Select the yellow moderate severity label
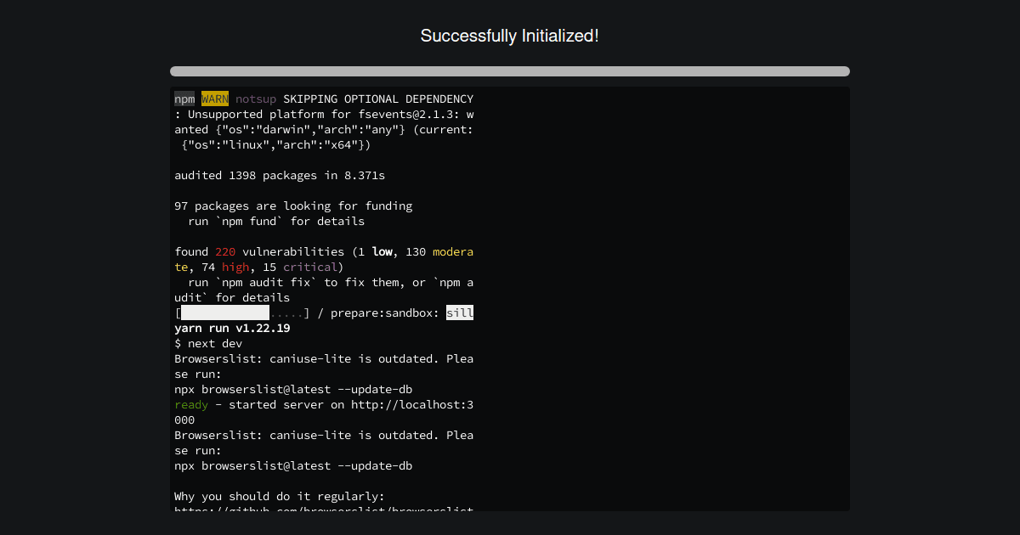Image resolution: width=1020 pixels, height=535 pixels. click(453, 251)
